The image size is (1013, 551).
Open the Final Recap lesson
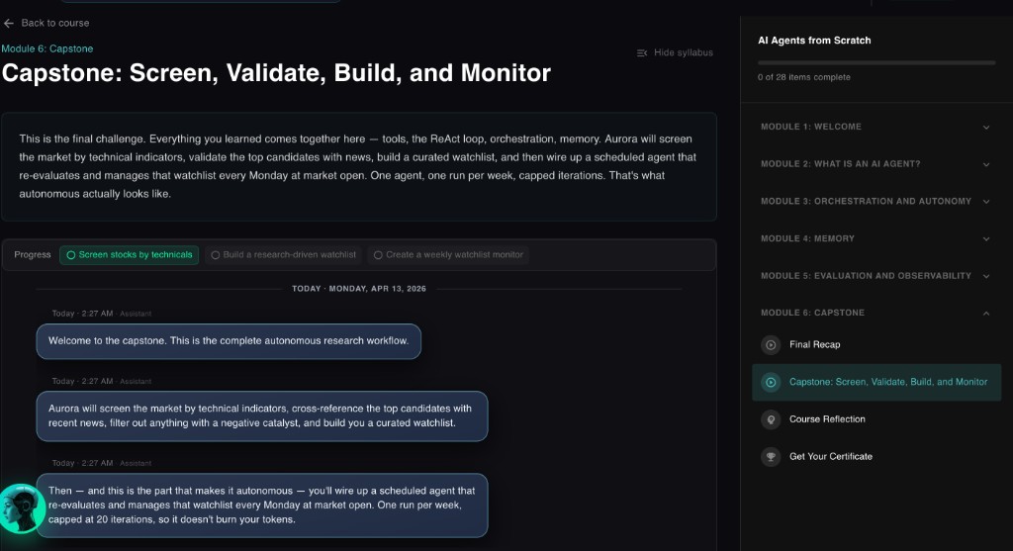pyautogui.click(x=876, y=345)
